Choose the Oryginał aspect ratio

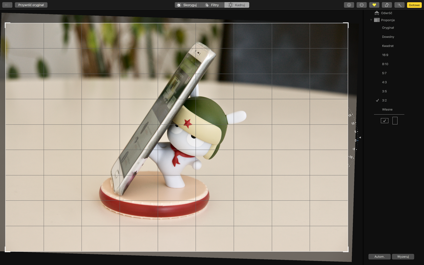pos(388,28)
